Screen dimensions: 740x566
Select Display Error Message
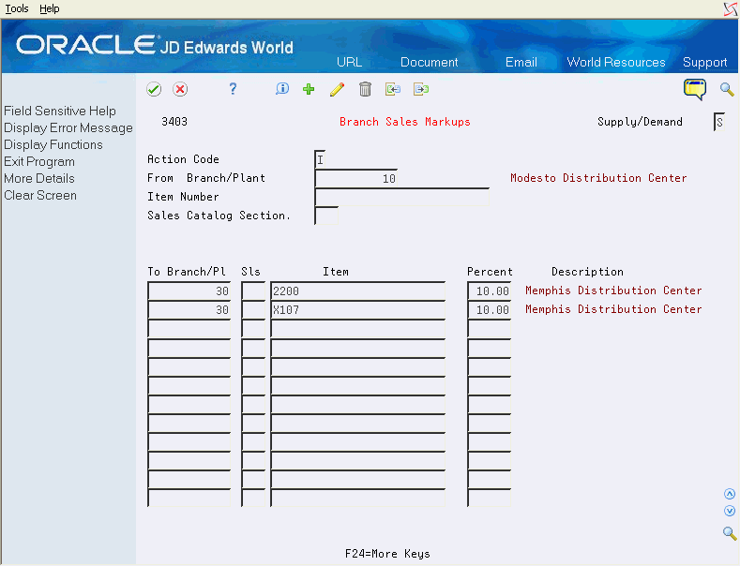click(68, 127)
